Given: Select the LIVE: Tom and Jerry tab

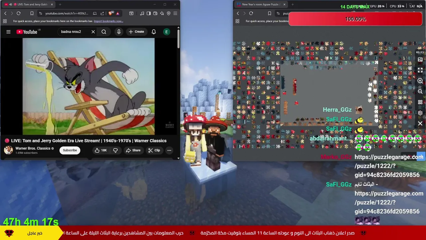Looking at the screenshot, I should click(x=29, y=4).
